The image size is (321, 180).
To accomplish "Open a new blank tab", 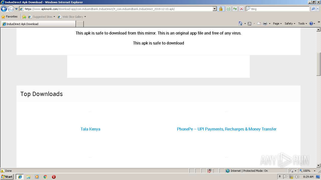I will pyautogui.click(x=80, y=24).
